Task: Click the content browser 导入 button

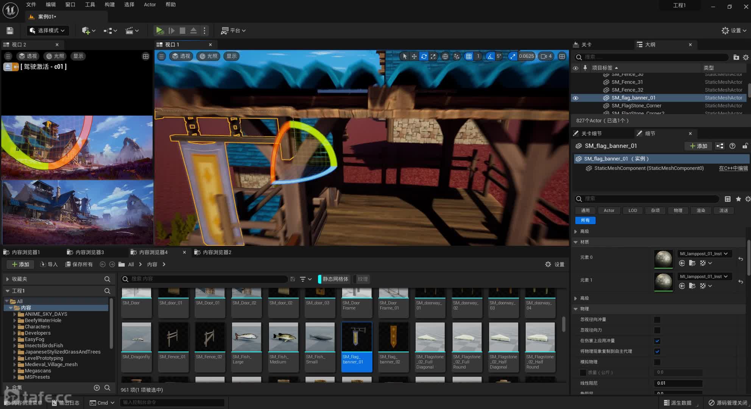Action: tap(49, 264)
